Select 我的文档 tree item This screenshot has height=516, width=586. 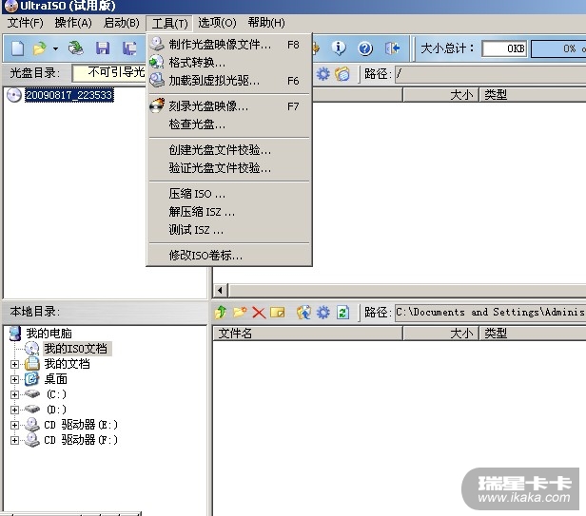pos(67,364)
